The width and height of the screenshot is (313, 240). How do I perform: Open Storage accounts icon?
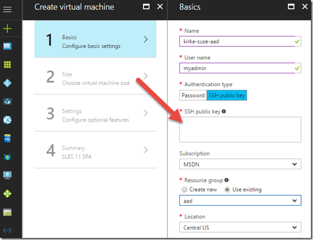(x=7, y=212)
